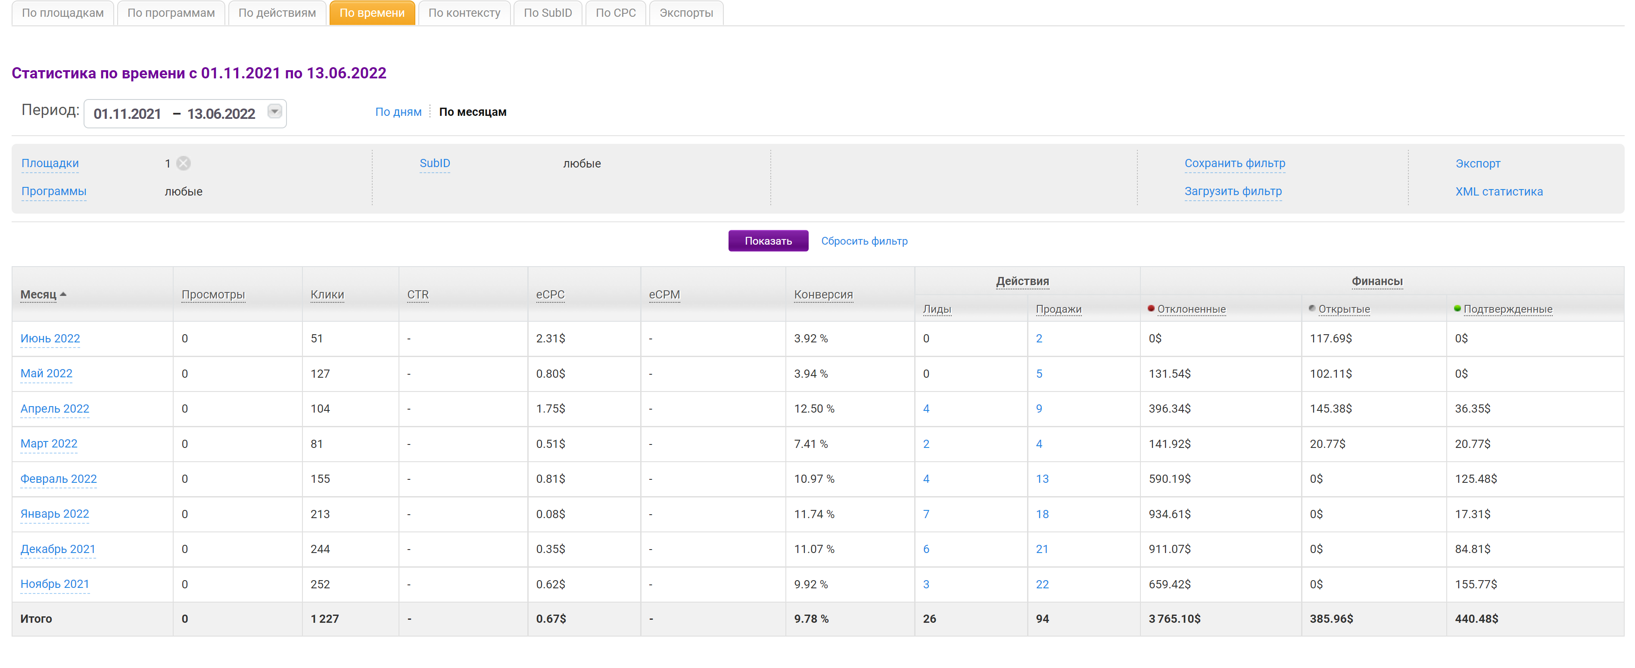
Task: Click the period date range field
Action: pos(174,114)
